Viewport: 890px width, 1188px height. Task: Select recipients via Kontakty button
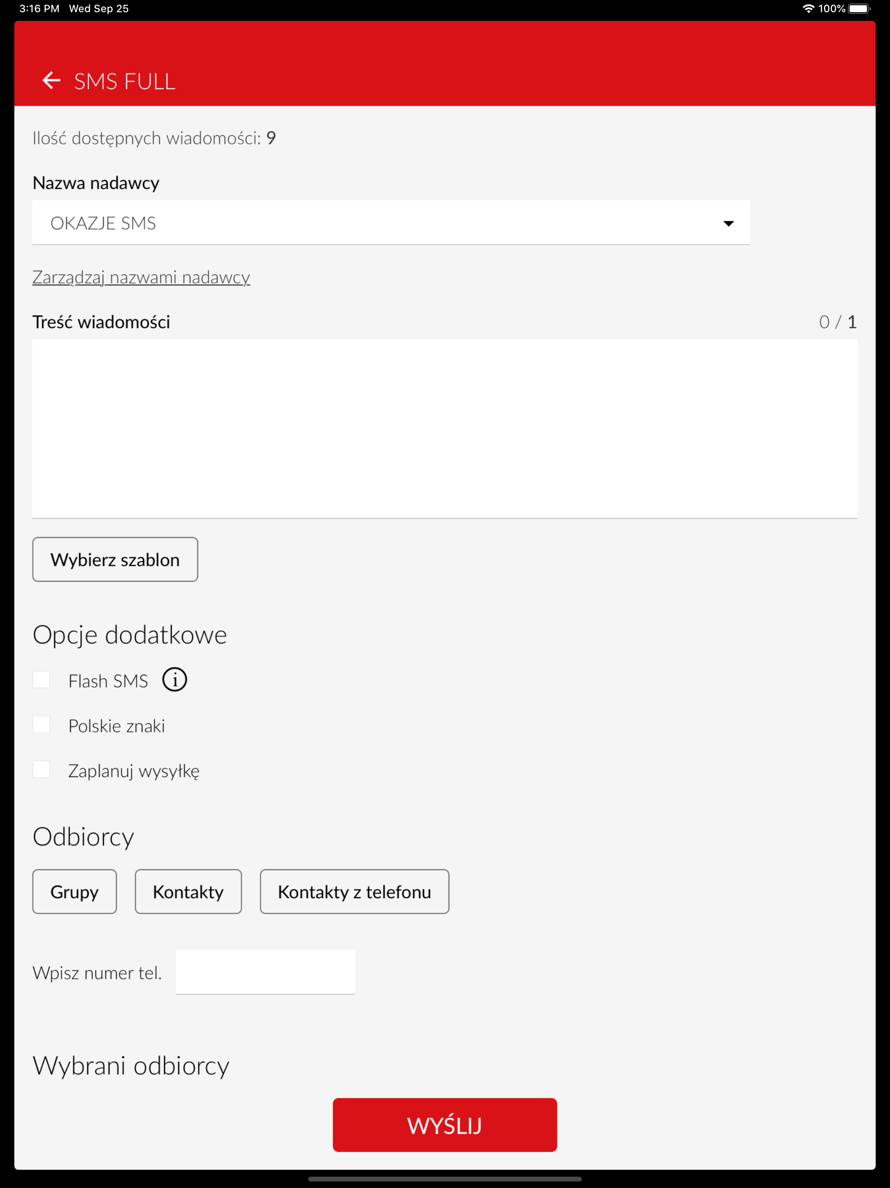pos(189,891)
